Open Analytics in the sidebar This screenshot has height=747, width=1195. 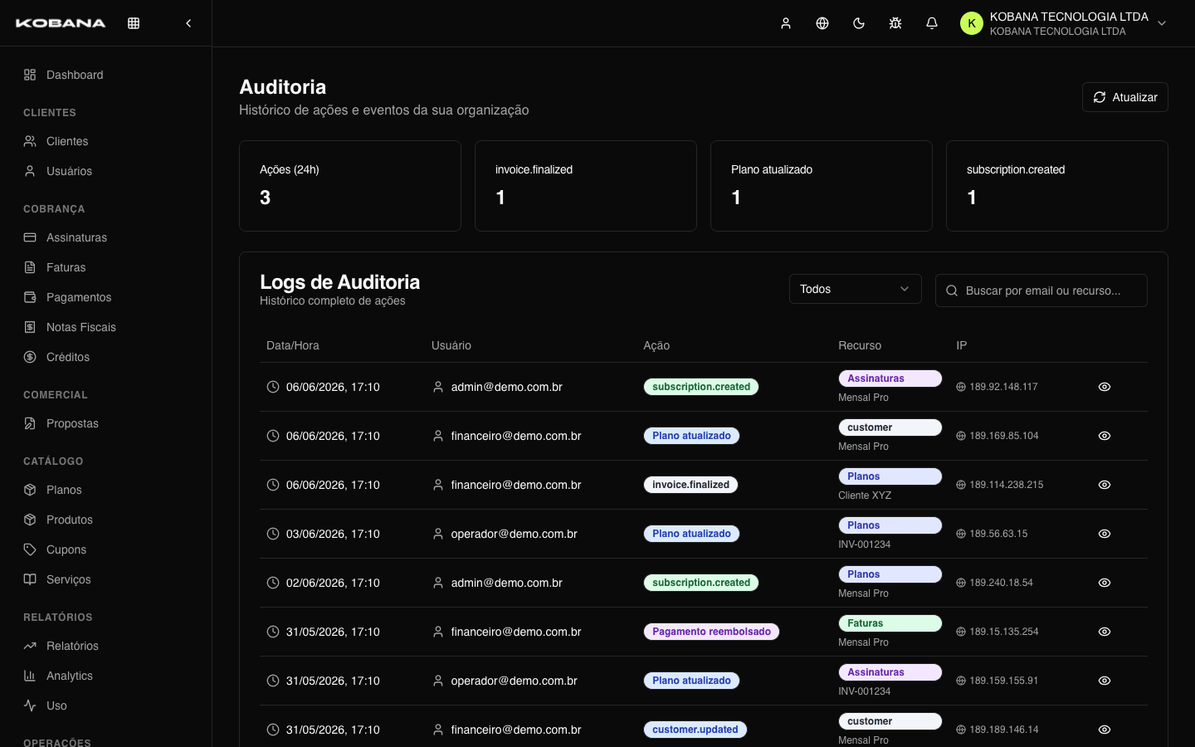(105, 676)
